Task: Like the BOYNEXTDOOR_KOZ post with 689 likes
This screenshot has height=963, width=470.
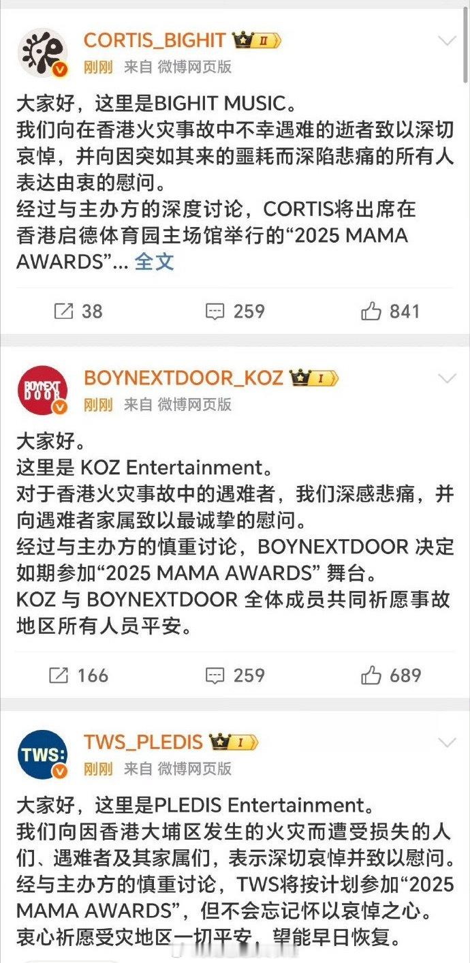Action: [x=392, y=675]
